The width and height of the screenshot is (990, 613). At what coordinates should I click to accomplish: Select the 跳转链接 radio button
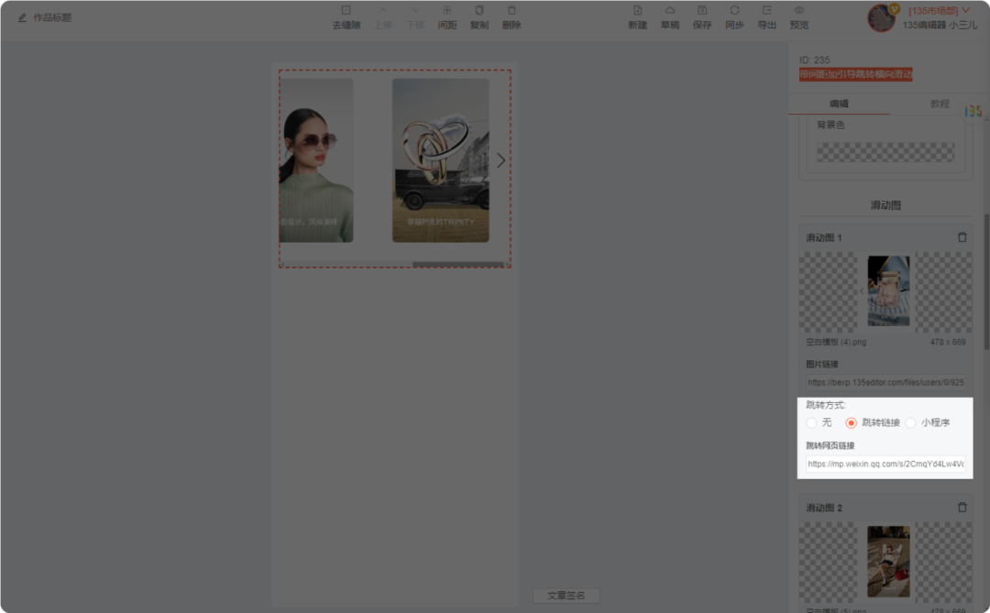pos(851,423)
